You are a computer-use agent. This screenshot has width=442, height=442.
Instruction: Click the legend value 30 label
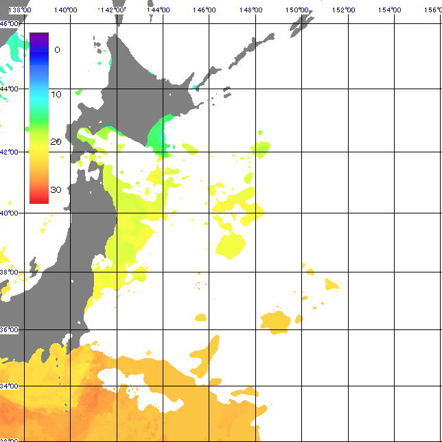point(56,190)
